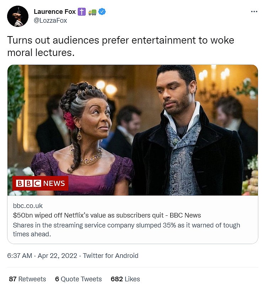Open Laurence Fox's profile avatar
The height and width of the screenshot is (288, 264).
[x=17, y=16]
